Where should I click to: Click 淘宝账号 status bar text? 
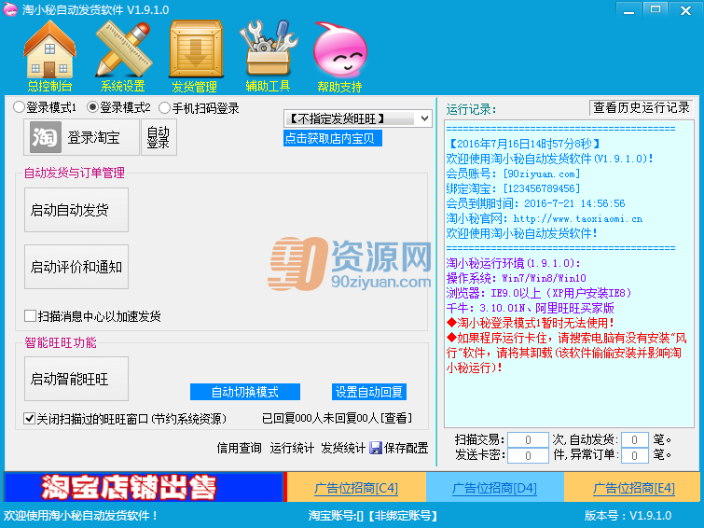click(373, 516)
